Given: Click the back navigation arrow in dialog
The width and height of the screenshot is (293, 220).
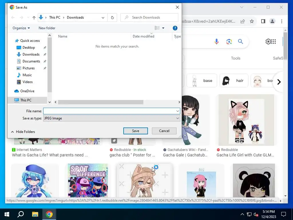Looking at the screenshot, I should [x=13, y=17].
